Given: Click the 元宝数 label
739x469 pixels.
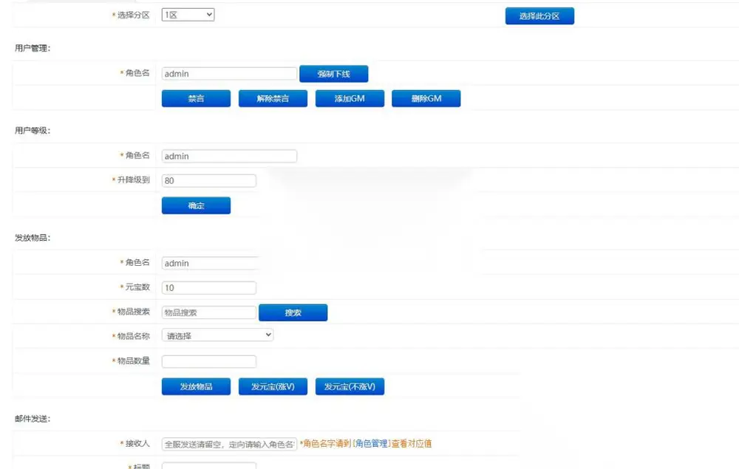Looking at the screenshot, I should pyautogui.click(x=137, y=287).
